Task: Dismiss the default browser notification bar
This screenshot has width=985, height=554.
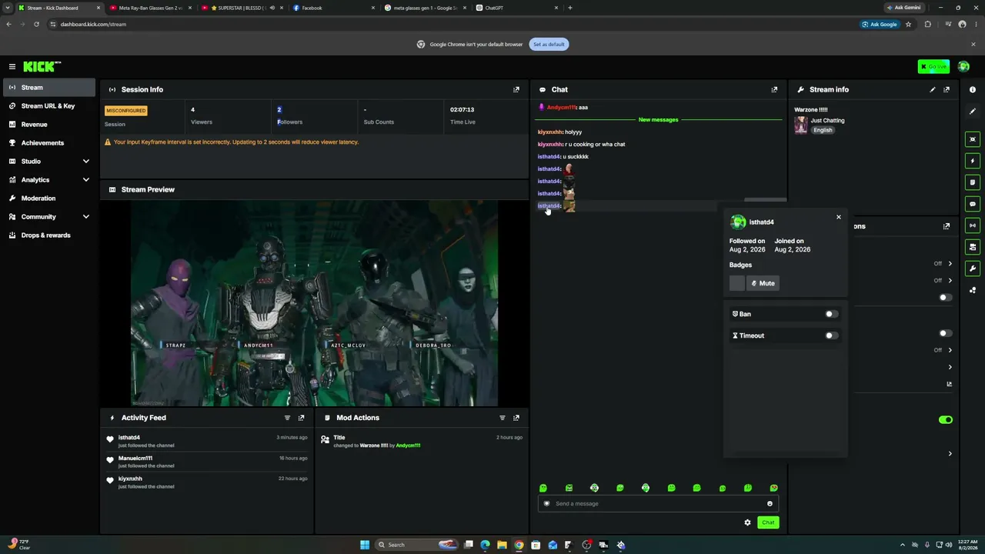Action: tap(973, 44)
